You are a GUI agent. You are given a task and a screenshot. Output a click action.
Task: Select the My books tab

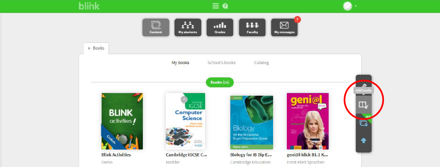tap(180, 63)
